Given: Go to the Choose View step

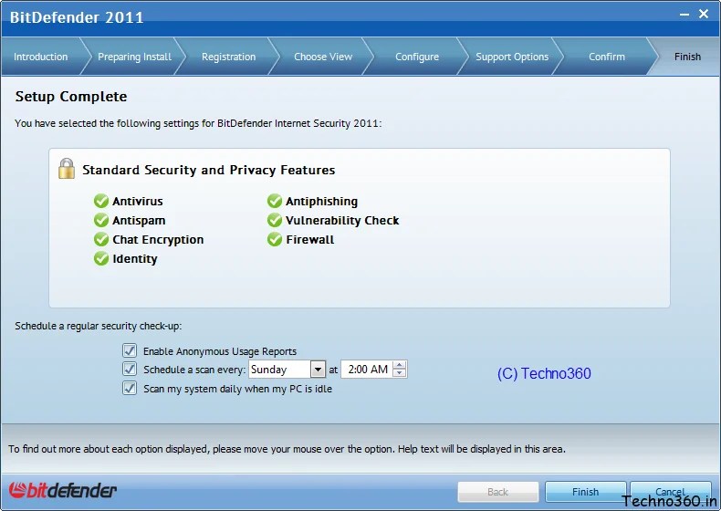Looking at the screenshot, I should click(x=323, y=57).
